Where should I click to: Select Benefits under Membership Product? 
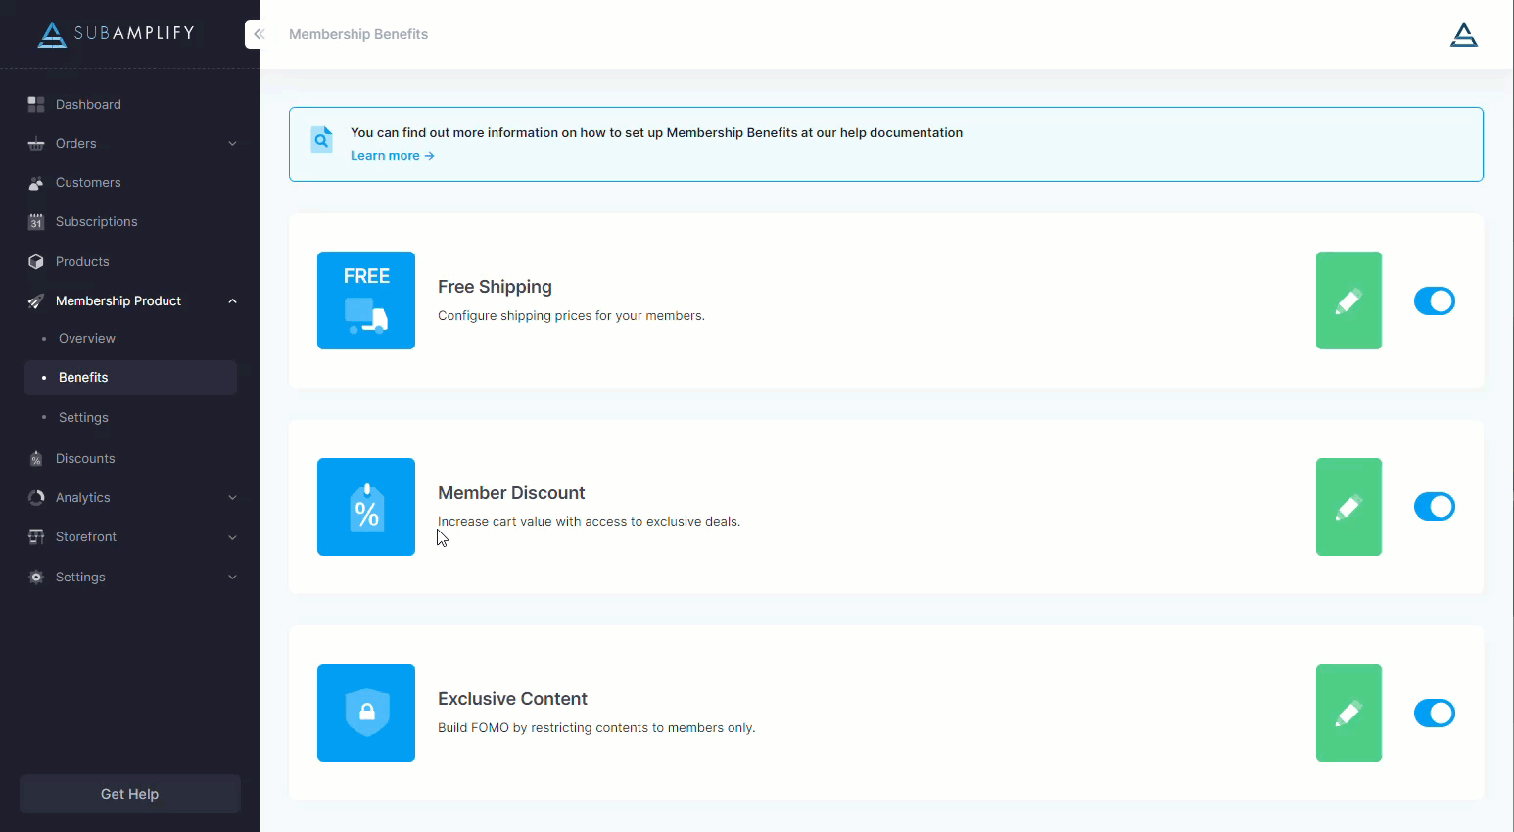coord(130,378)
